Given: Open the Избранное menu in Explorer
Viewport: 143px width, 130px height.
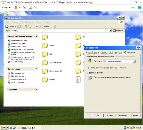Looking at the screenshot, I should 29,22.
